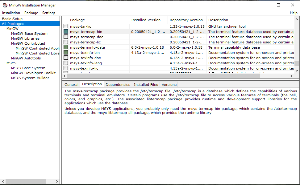300x185 pixels.
Task: Toggle the msys-termcap-doc package checkbox
Action: pyautogui.click(x=66, y=37)
